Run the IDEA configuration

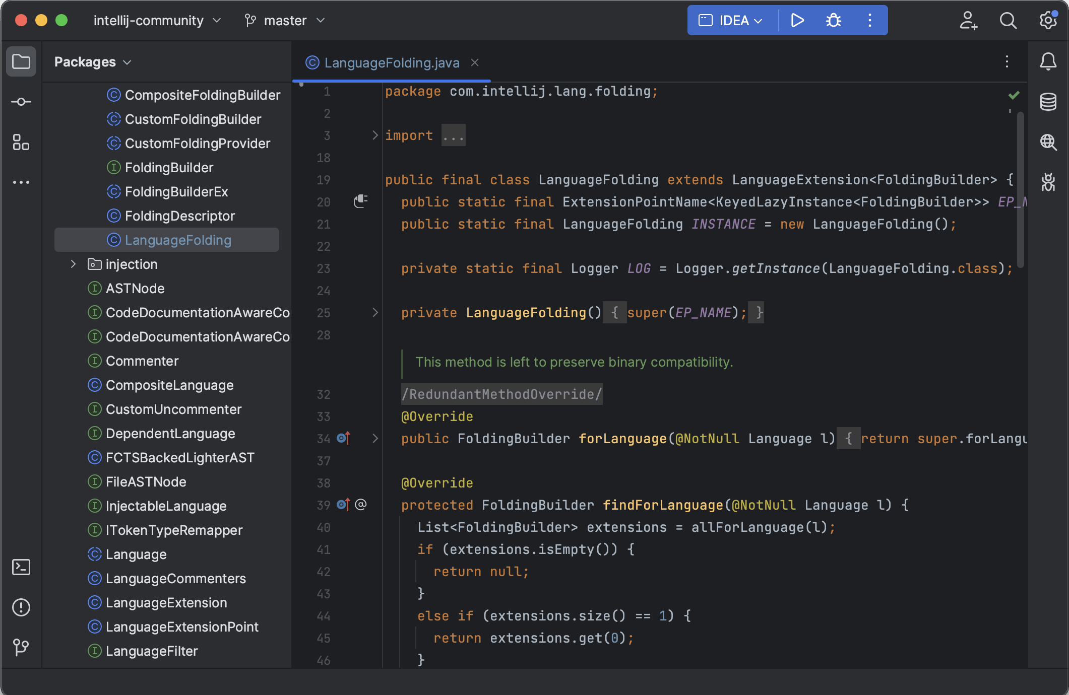797,20
